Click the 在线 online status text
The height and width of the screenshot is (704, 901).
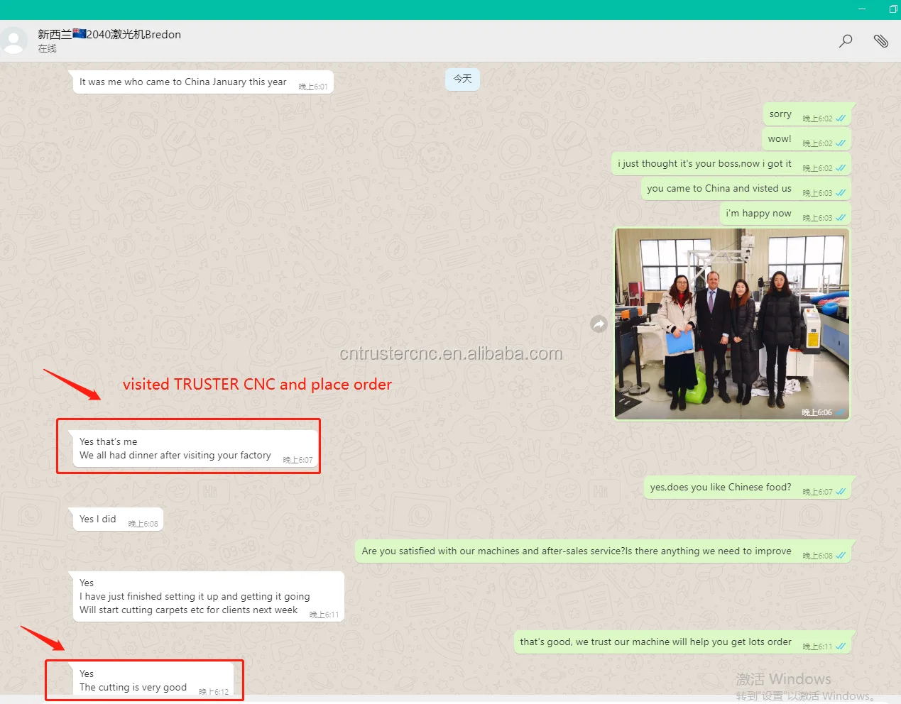pyautogui.click(x=48, y=49)
